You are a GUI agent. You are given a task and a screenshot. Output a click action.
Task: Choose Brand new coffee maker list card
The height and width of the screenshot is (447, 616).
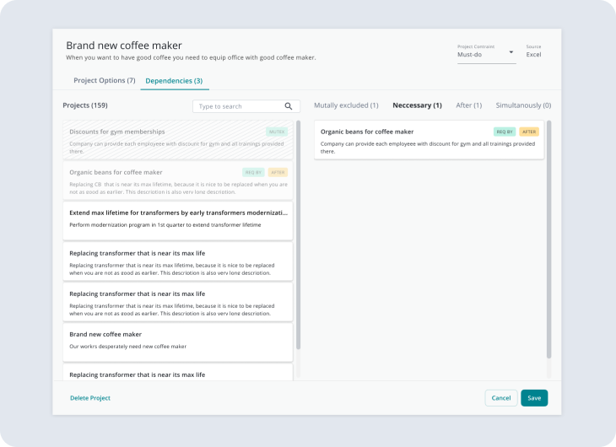178,340
